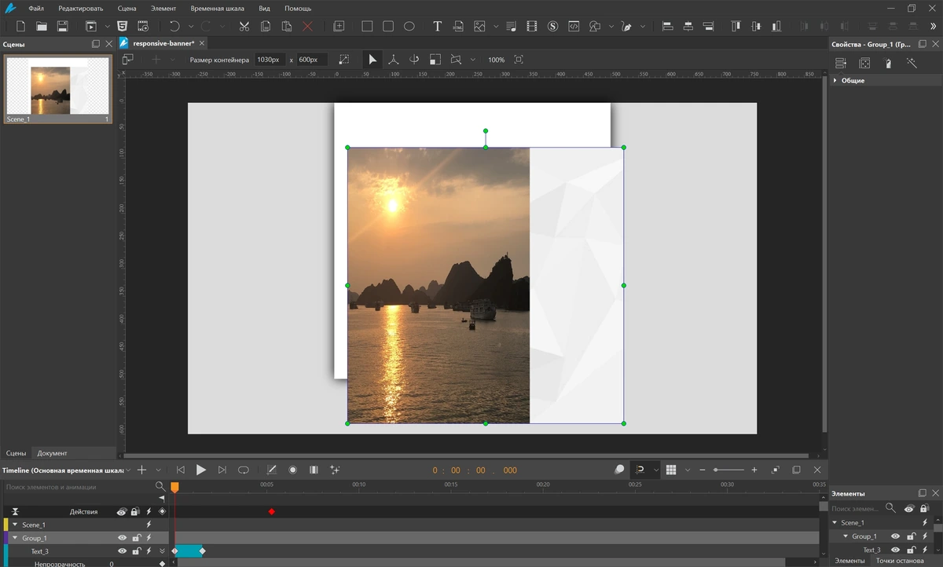The width and height of the screenshot is (943, 567).
Task: Toggle lock on the Действия row
Action: tap(135, 511)
